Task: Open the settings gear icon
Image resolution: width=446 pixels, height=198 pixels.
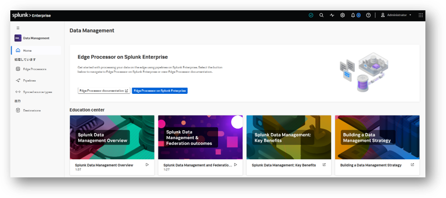Action: click(x=342, y=15)
